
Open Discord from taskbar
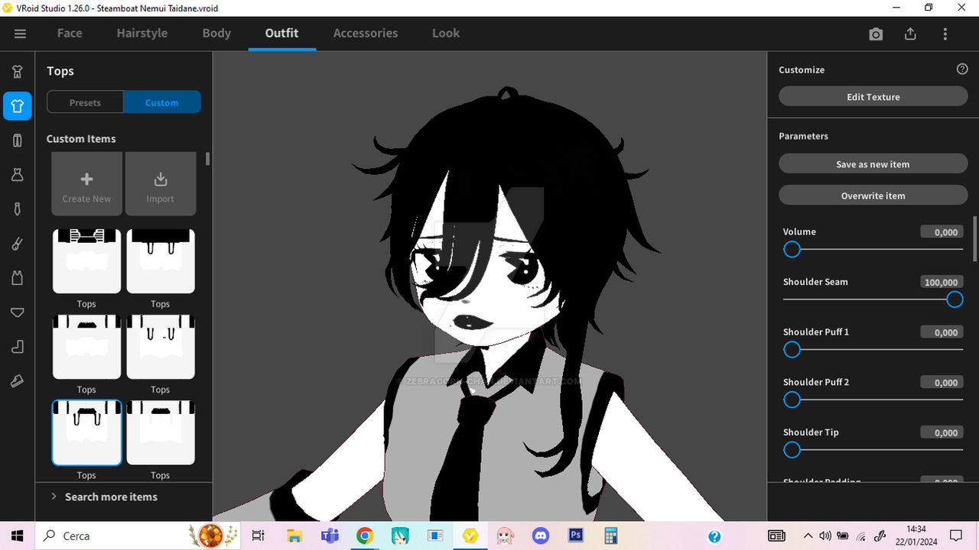541,535
